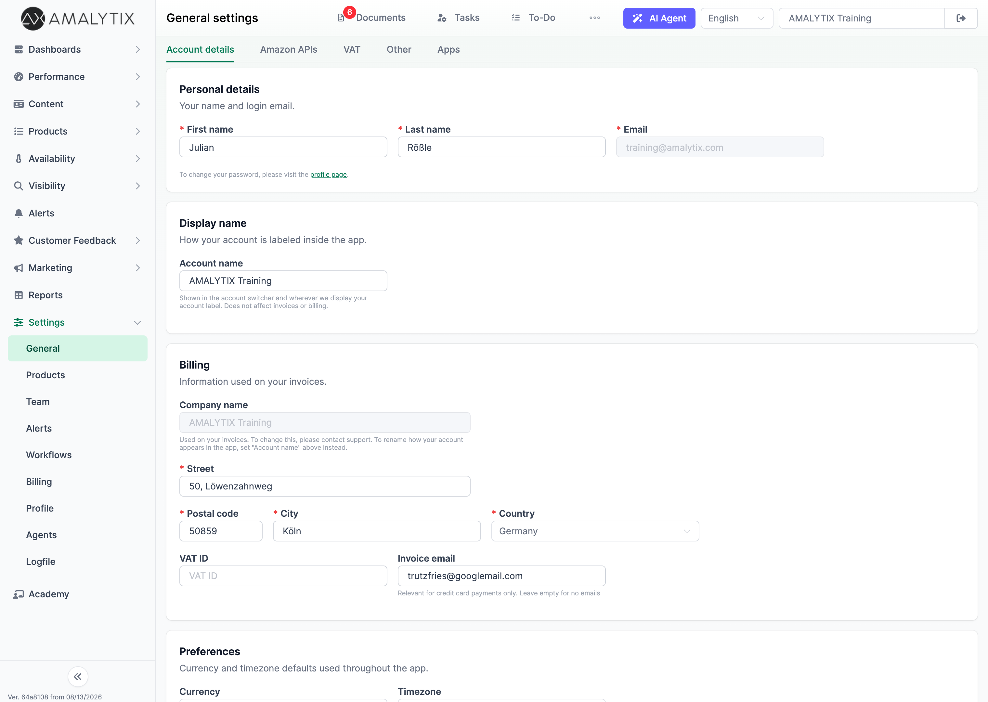Open To-Do in the header
The image size is (988, 702).
(542, 18)
